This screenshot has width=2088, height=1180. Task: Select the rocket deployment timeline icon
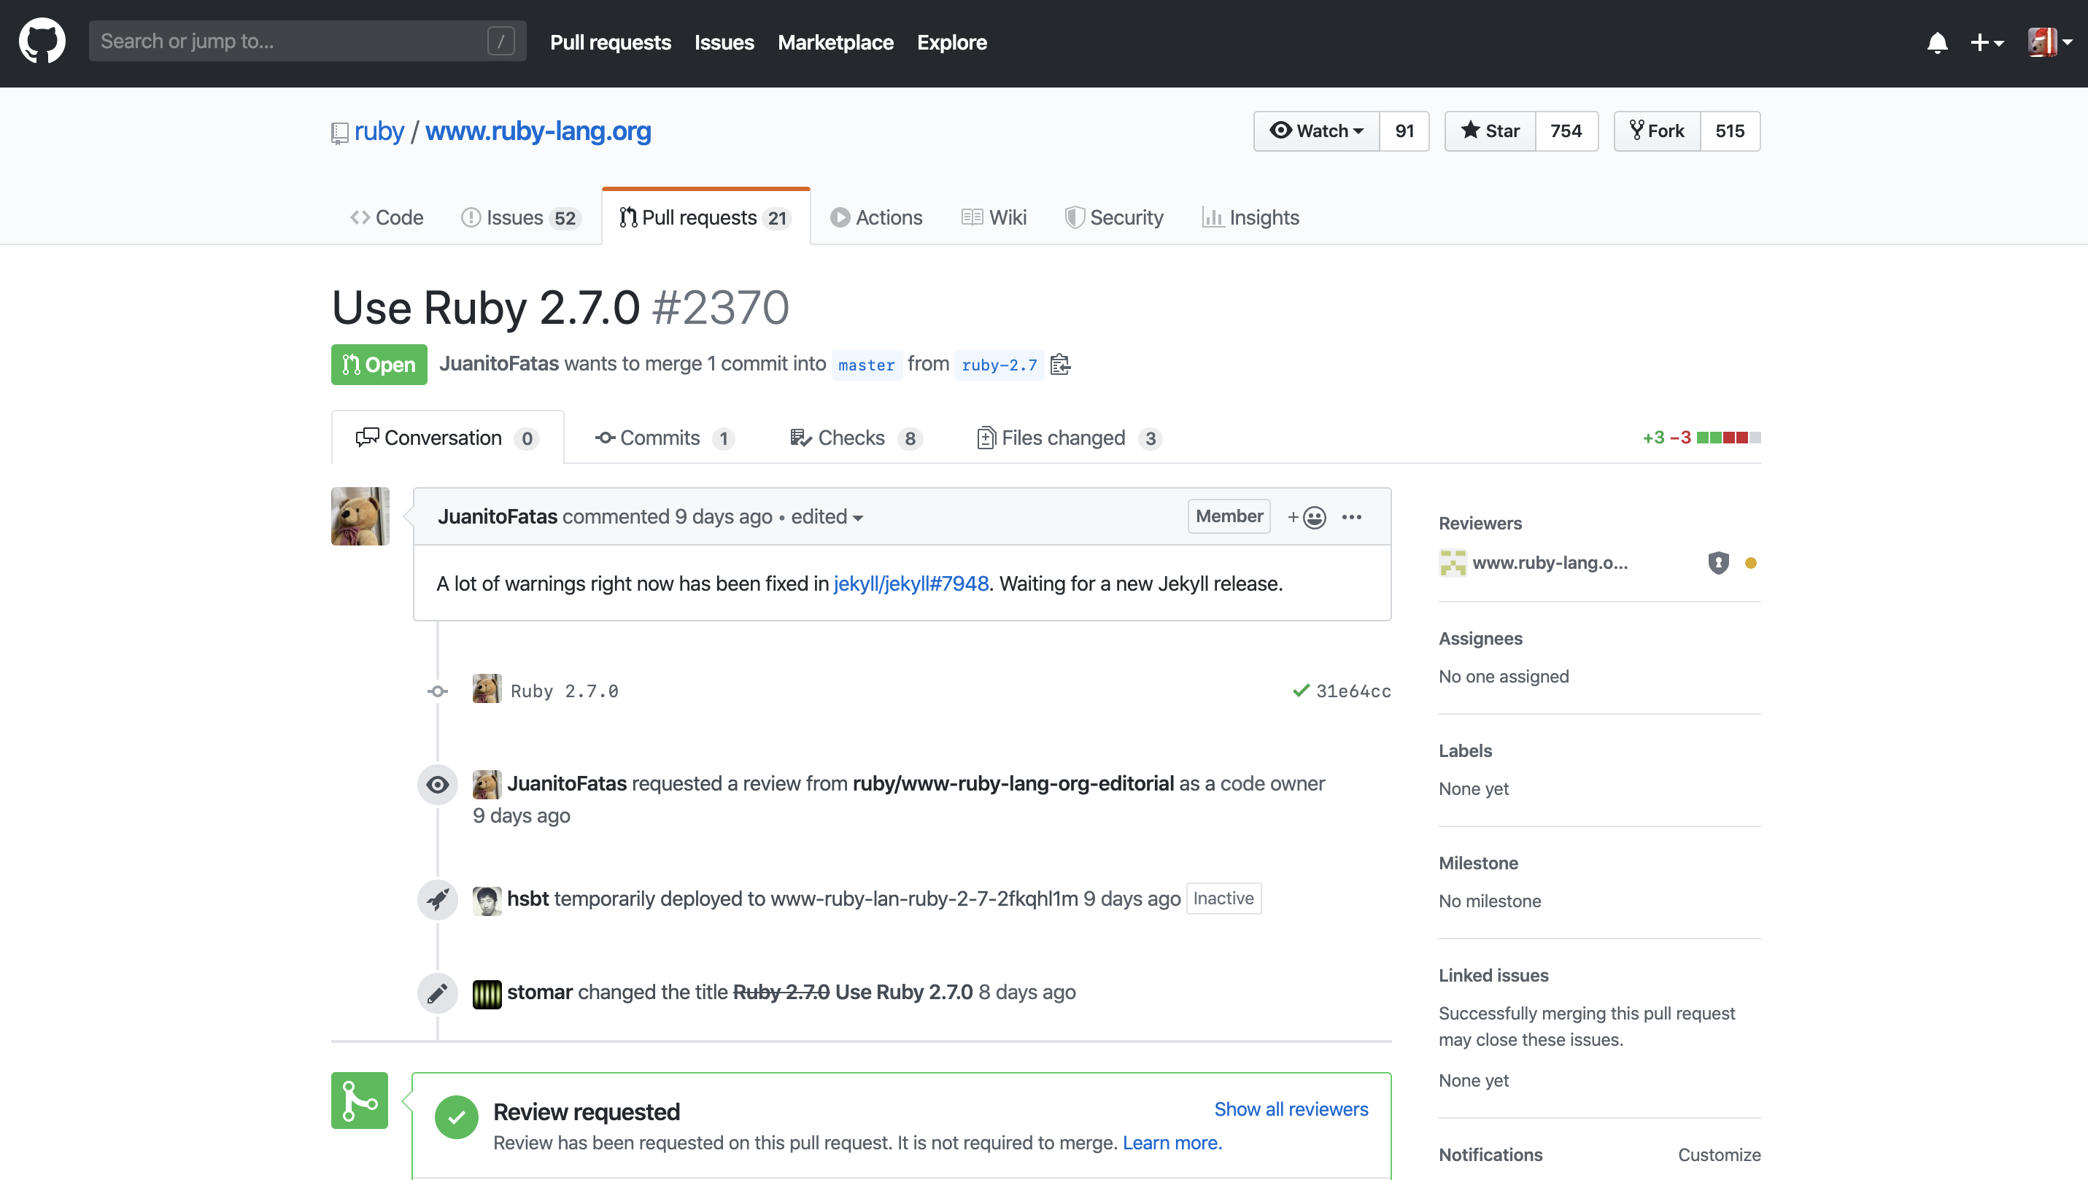point(438,900)
